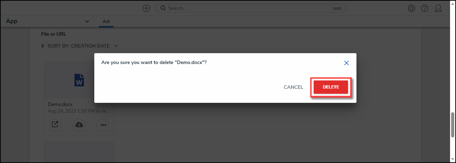Download Demo.docx with cloud icon

(79, 125)
